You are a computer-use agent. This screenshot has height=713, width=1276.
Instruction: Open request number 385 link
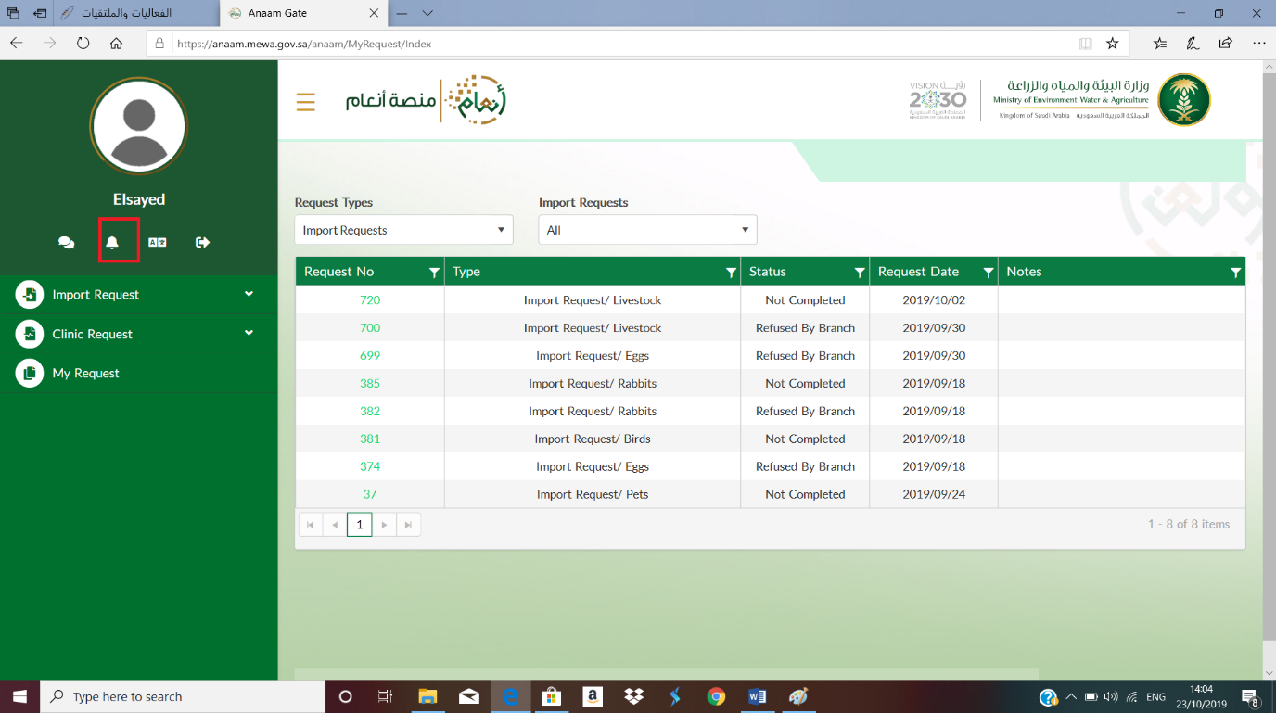[x=370, y=384]
